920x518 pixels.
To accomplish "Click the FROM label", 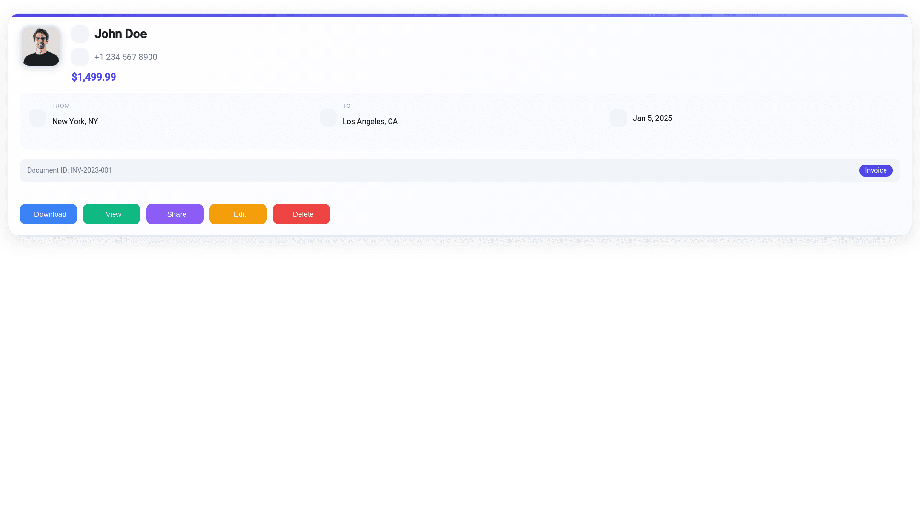I will [x=61, y=106].
